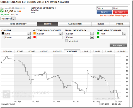The width and height of the screenshot is (133, 108).
Task: Click Zur Watchlist hinzufügen link
Action: [114, 16]
